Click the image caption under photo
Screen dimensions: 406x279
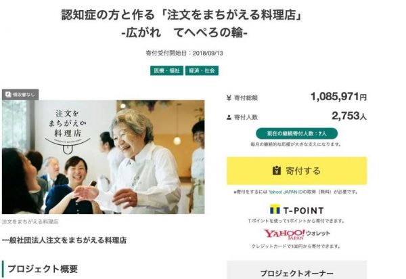(x=30, y=221)
